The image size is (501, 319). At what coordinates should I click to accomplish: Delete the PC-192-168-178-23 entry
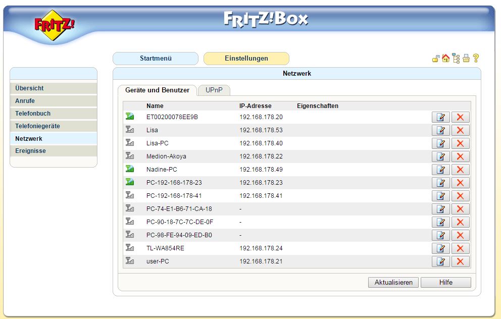pyautogui.click(x=460, y=183)
